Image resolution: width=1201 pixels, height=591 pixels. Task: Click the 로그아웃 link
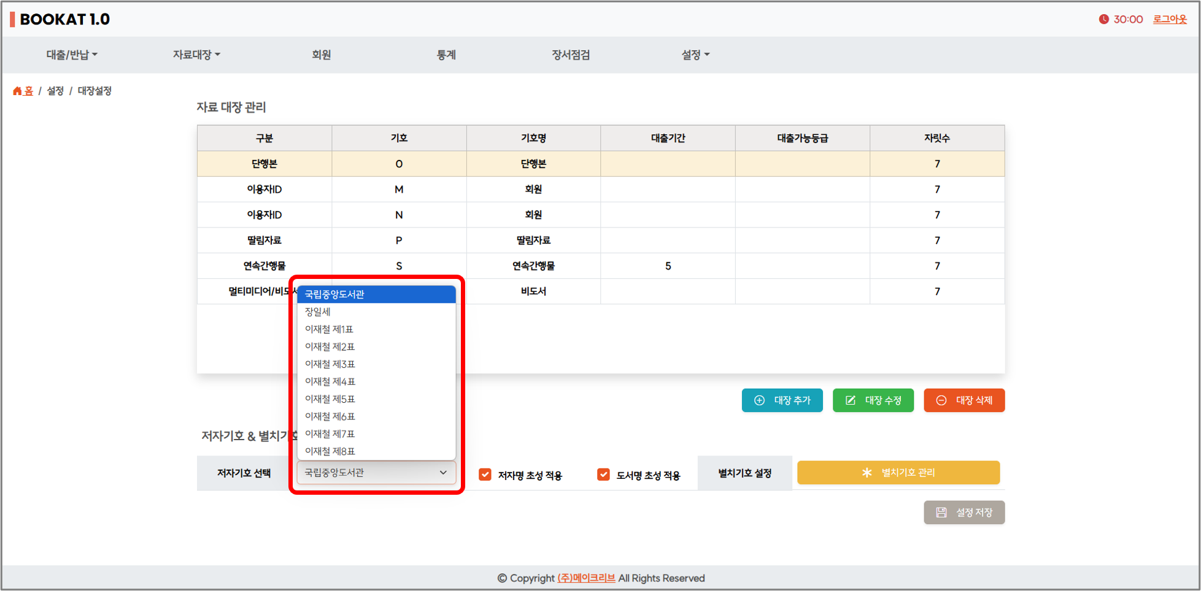[x=1170, y=19]
